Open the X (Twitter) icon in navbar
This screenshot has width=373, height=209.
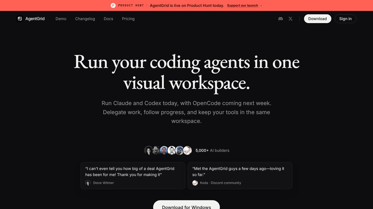click(x=291, y=19)
